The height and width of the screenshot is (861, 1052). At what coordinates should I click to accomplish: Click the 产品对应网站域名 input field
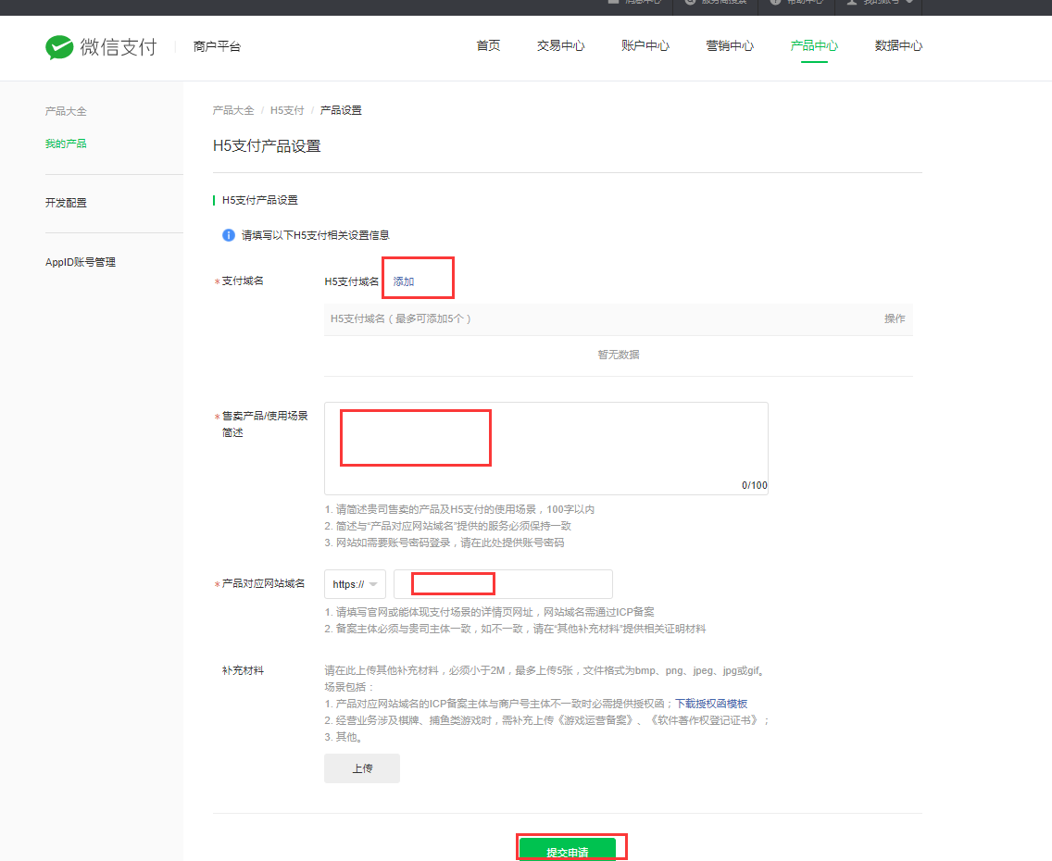(503, 584)
